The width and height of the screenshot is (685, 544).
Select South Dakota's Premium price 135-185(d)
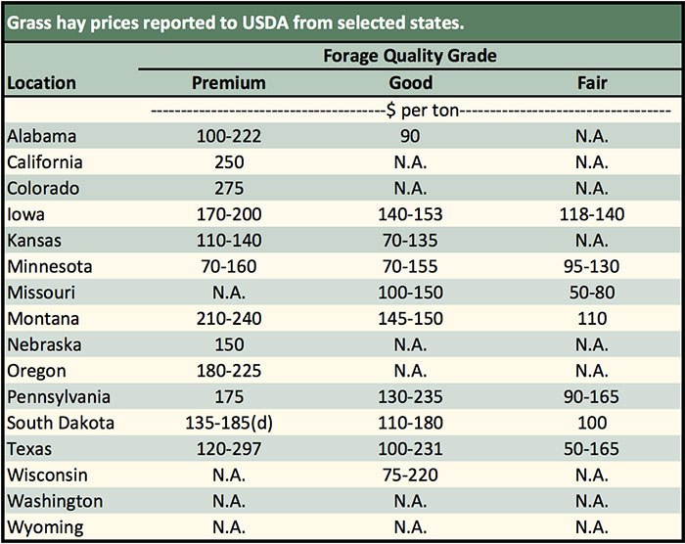coord(228,423)
